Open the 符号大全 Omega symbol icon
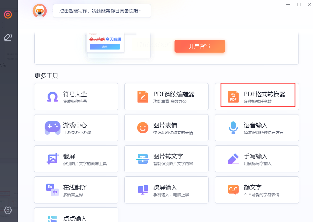This screenshot has height=222, width=313. [x=53, y=97]
